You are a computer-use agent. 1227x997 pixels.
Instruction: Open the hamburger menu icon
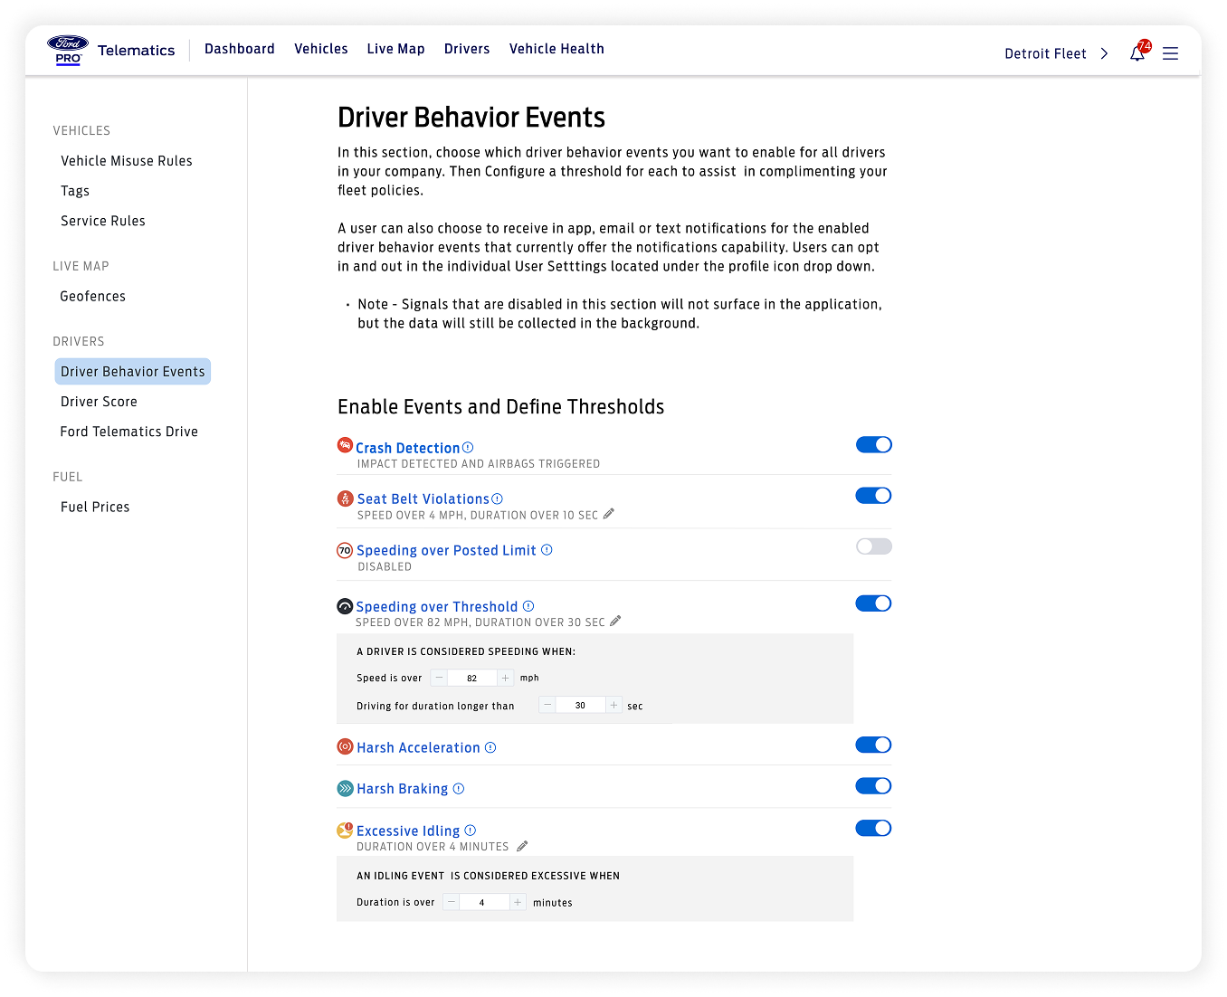pyautogui.click(x=1170, y=53)
